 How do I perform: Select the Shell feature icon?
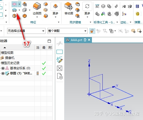[x=25, y=16]
